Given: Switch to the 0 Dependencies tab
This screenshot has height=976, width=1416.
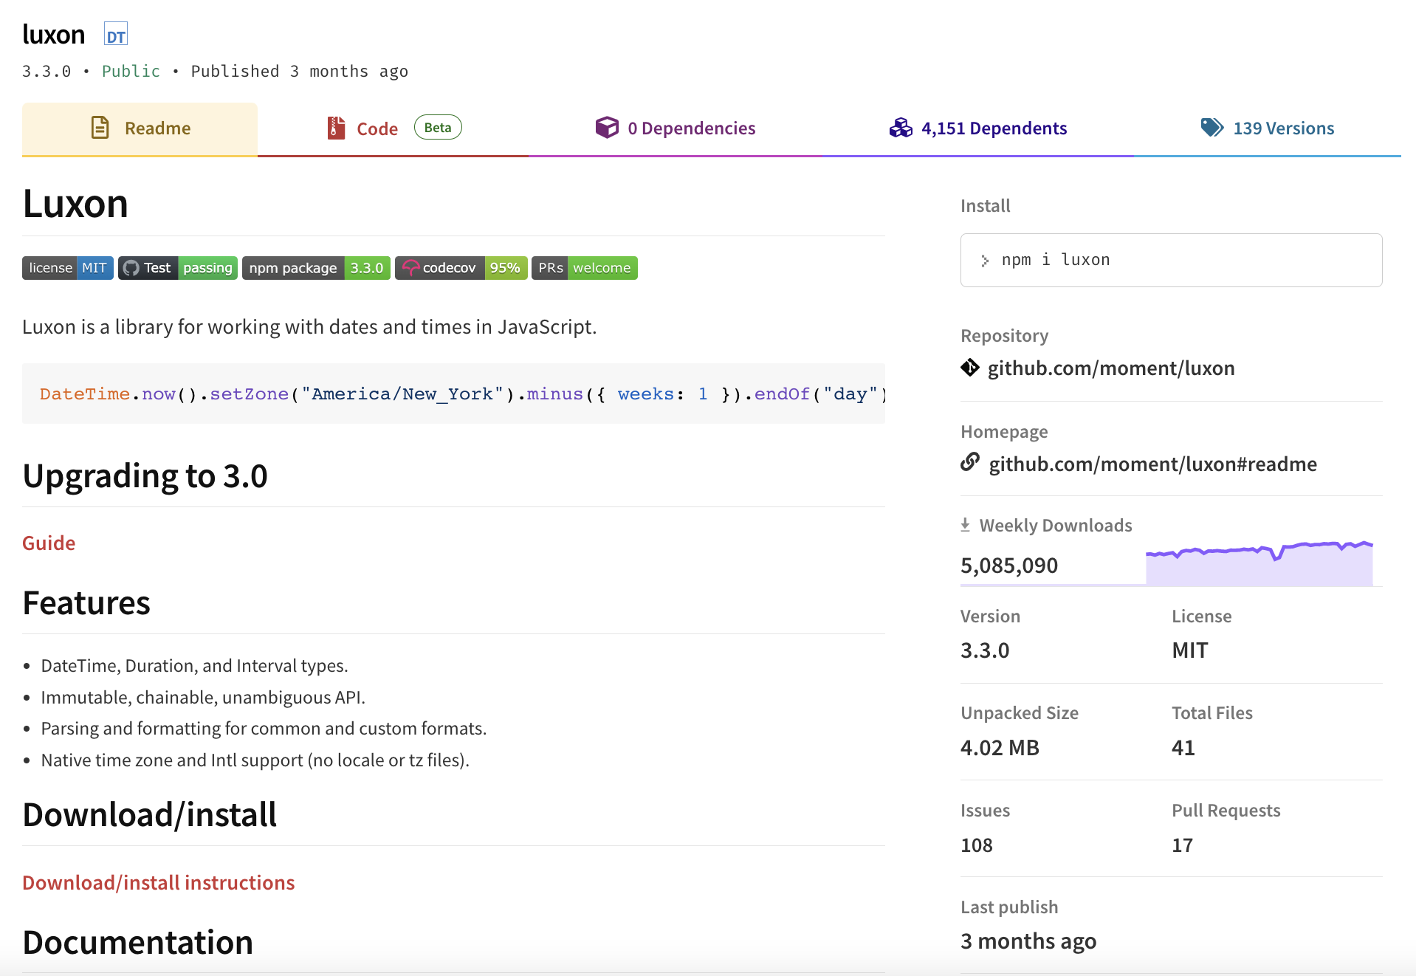Looking at the screenshot, I should coord(691,128).
